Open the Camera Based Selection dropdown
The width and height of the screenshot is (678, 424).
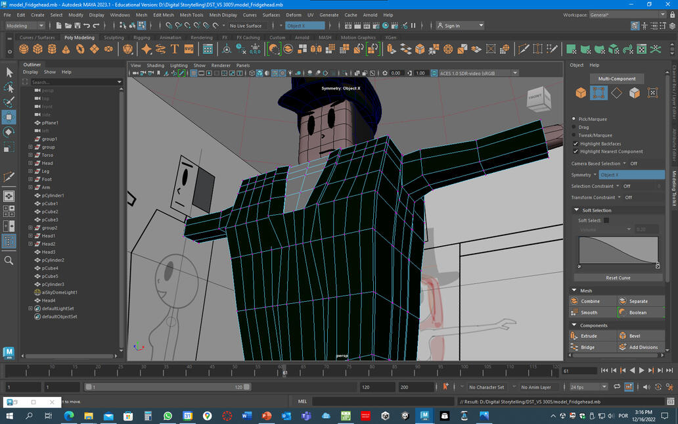coord(624,163)
